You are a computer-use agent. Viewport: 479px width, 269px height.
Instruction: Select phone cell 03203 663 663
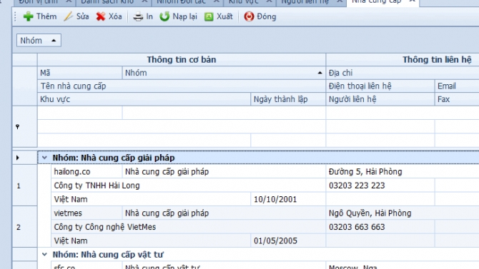point(380,227)
